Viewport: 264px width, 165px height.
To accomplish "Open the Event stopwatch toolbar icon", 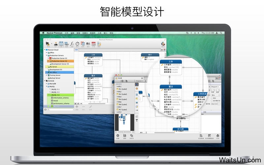I will pos(77,44).
